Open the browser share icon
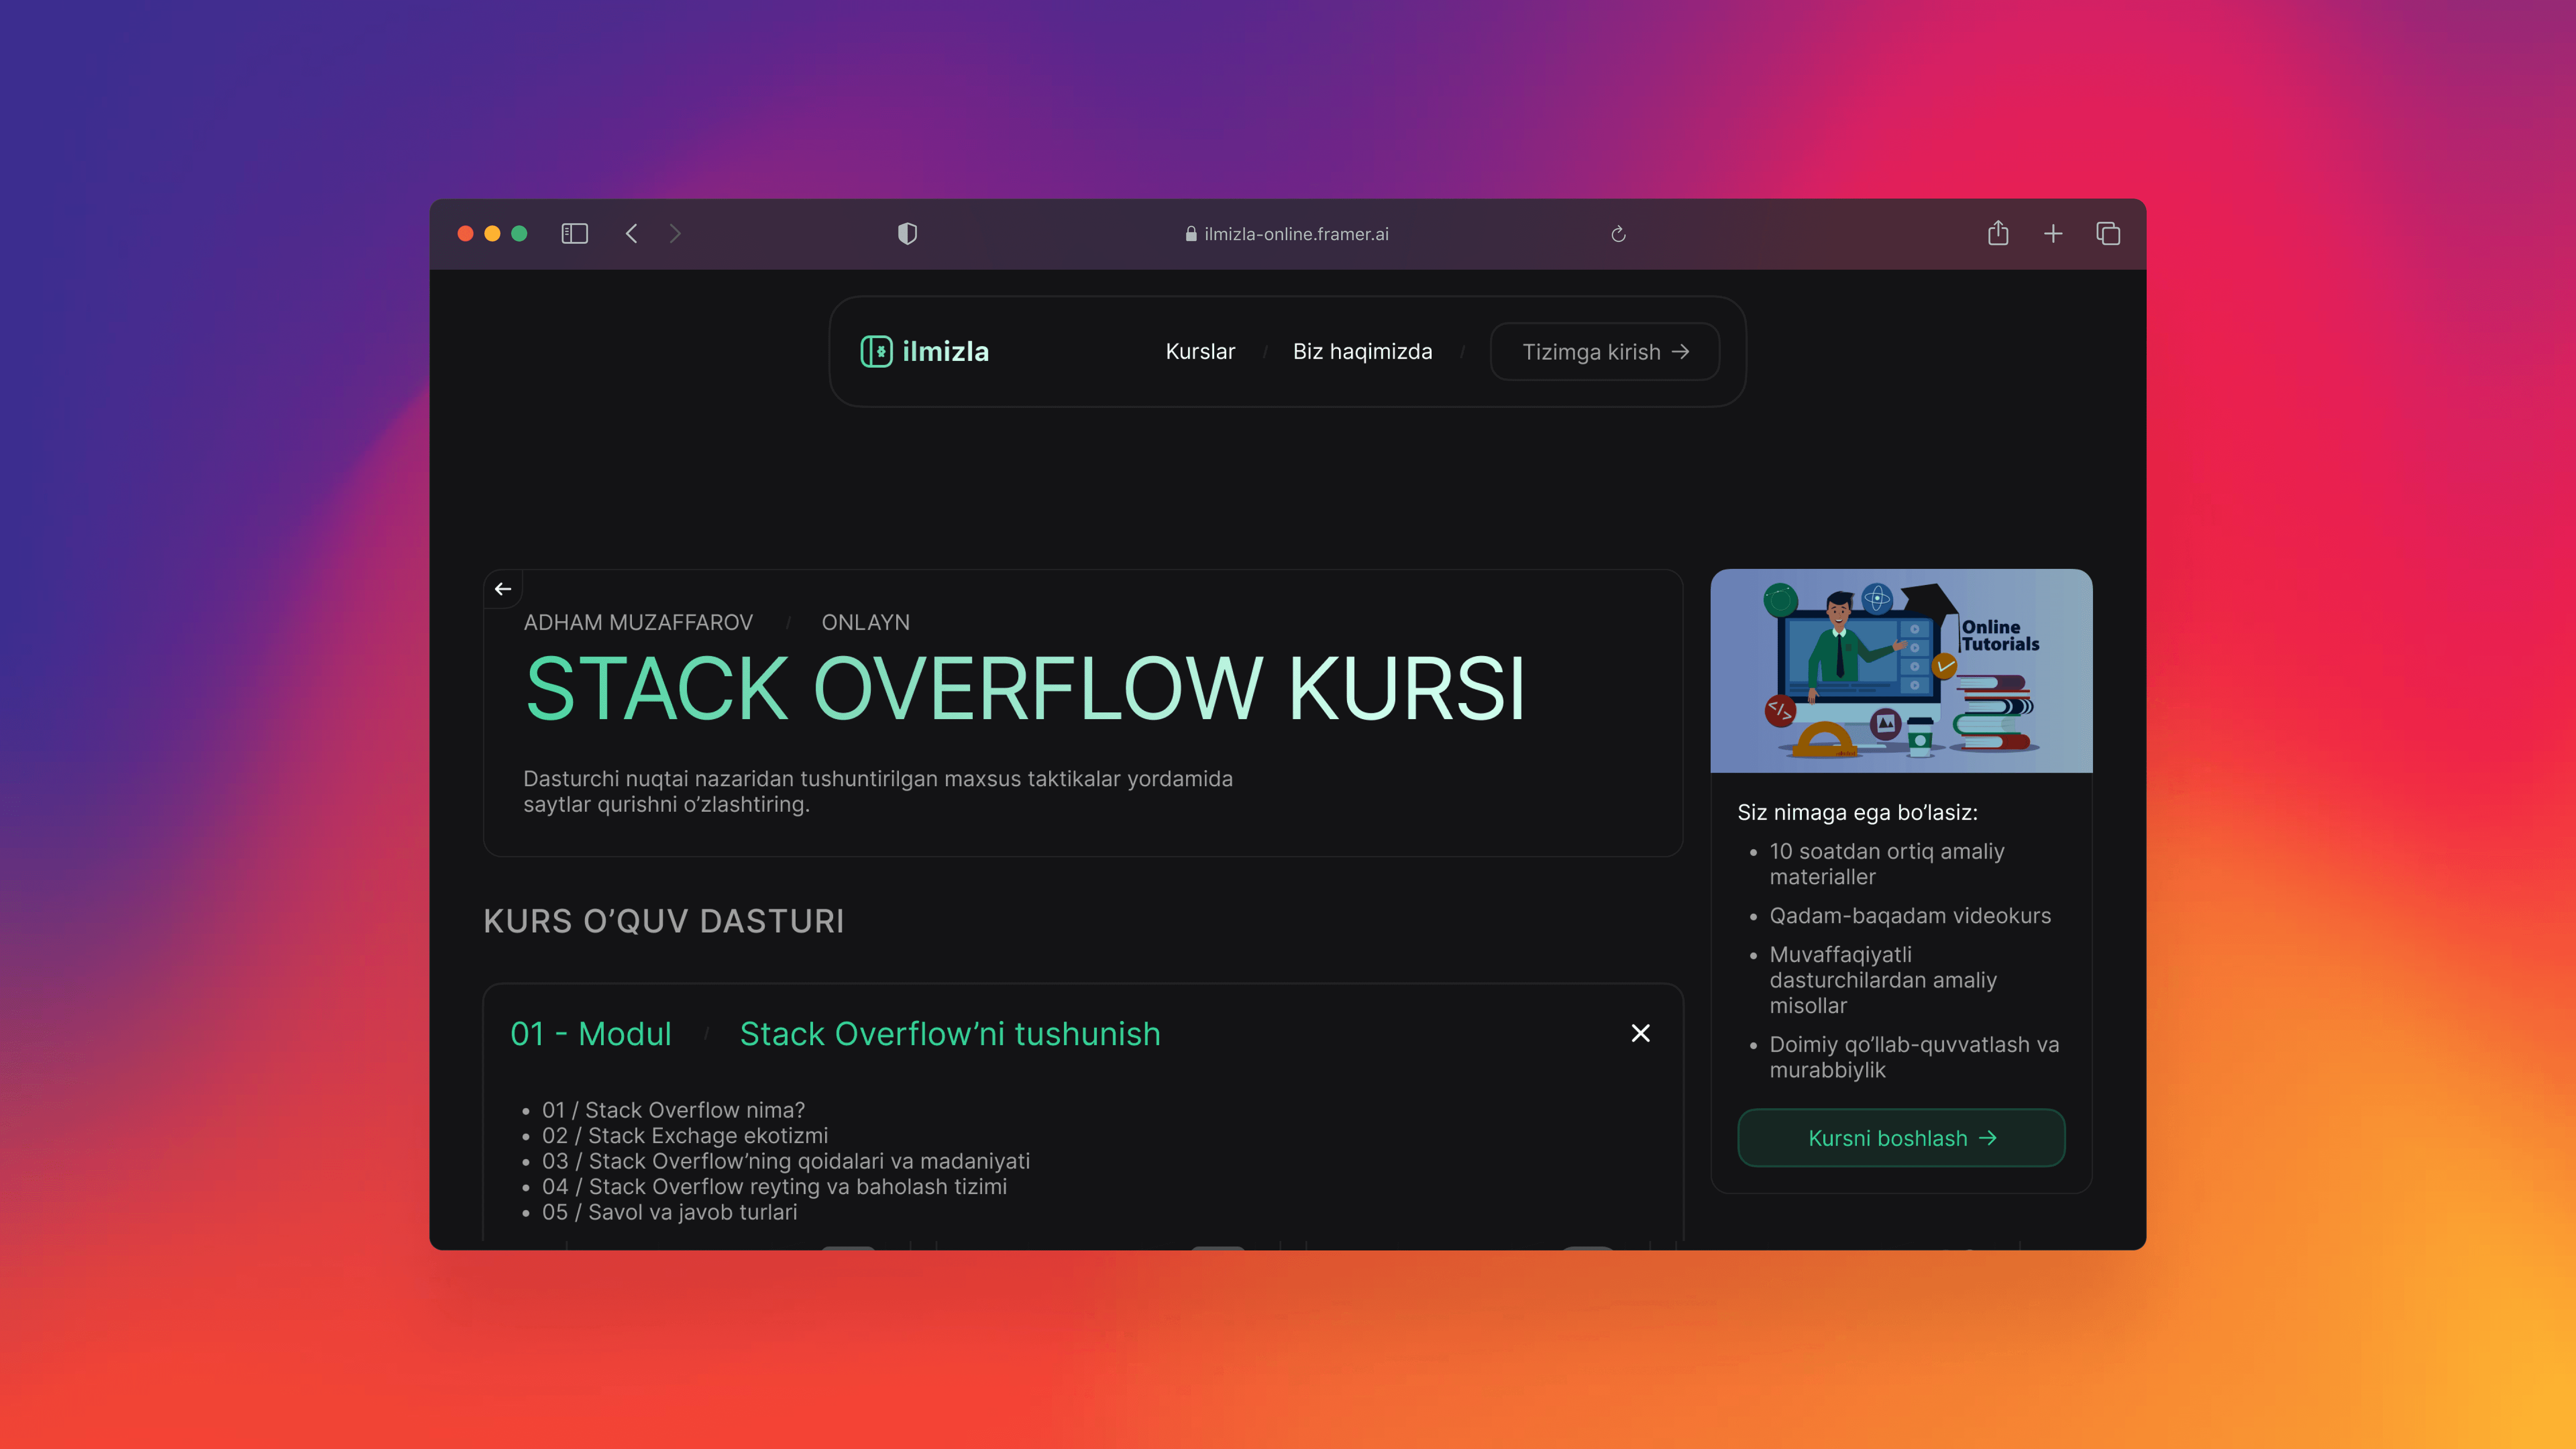This screenshot has width=2576, height=1449. [1998, 233]
